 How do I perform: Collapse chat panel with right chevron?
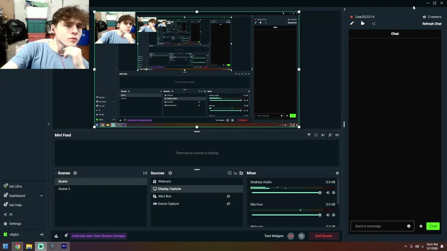(x=344, y=9)
